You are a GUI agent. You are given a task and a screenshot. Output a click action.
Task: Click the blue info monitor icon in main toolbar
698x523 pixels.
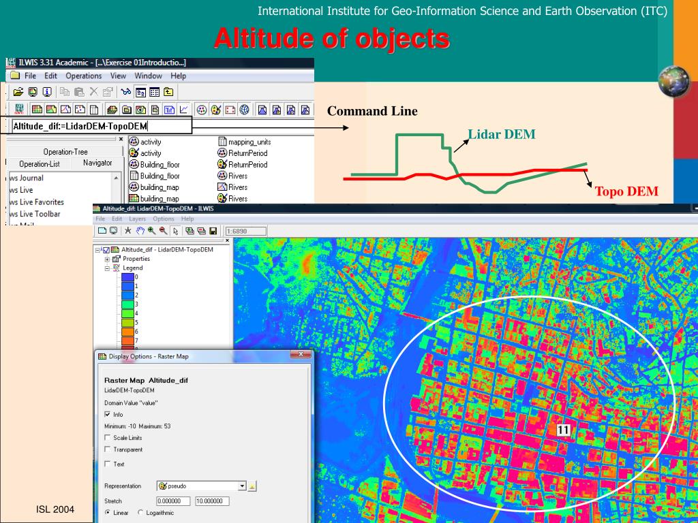[47, 92]
